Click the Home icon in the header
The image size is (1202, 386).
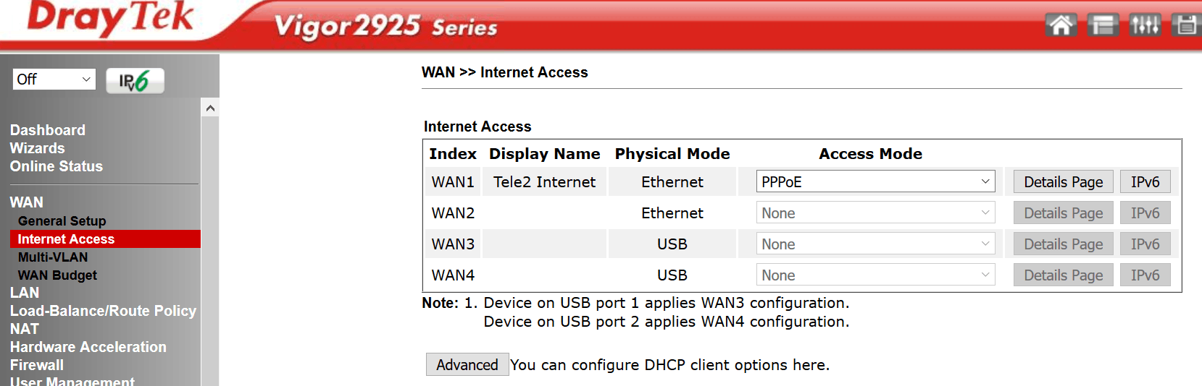(1061, 25)
